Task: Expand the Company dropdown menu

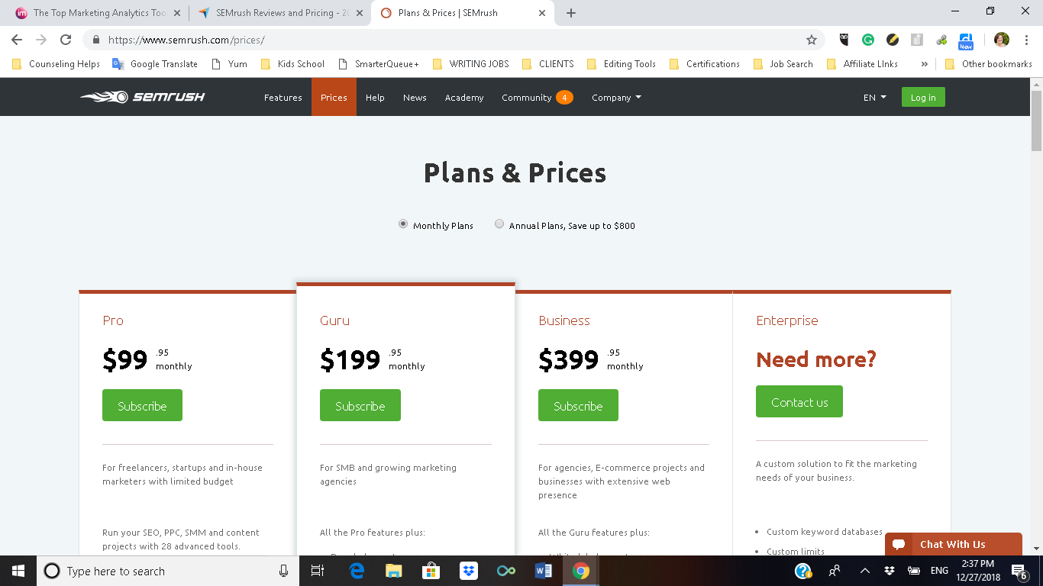Action: pos(616,97)
